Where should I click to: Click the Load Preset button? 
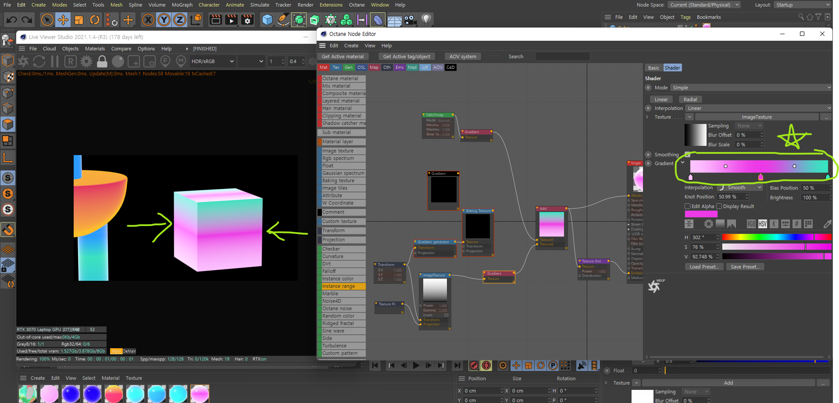coord(704,267)
